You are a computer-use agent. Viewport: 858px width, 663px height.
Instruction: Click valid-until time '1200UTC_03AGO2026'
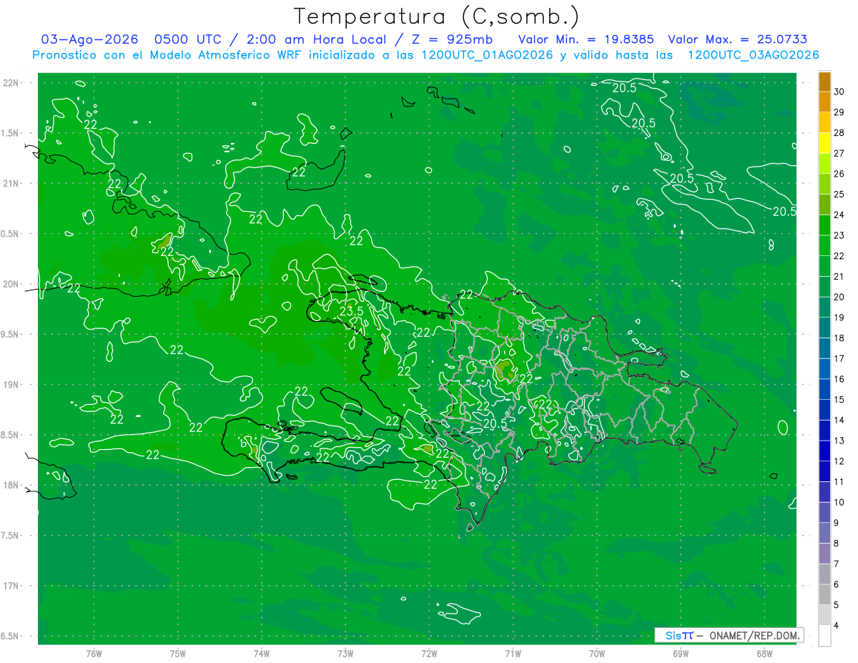(x=753, y=55)
